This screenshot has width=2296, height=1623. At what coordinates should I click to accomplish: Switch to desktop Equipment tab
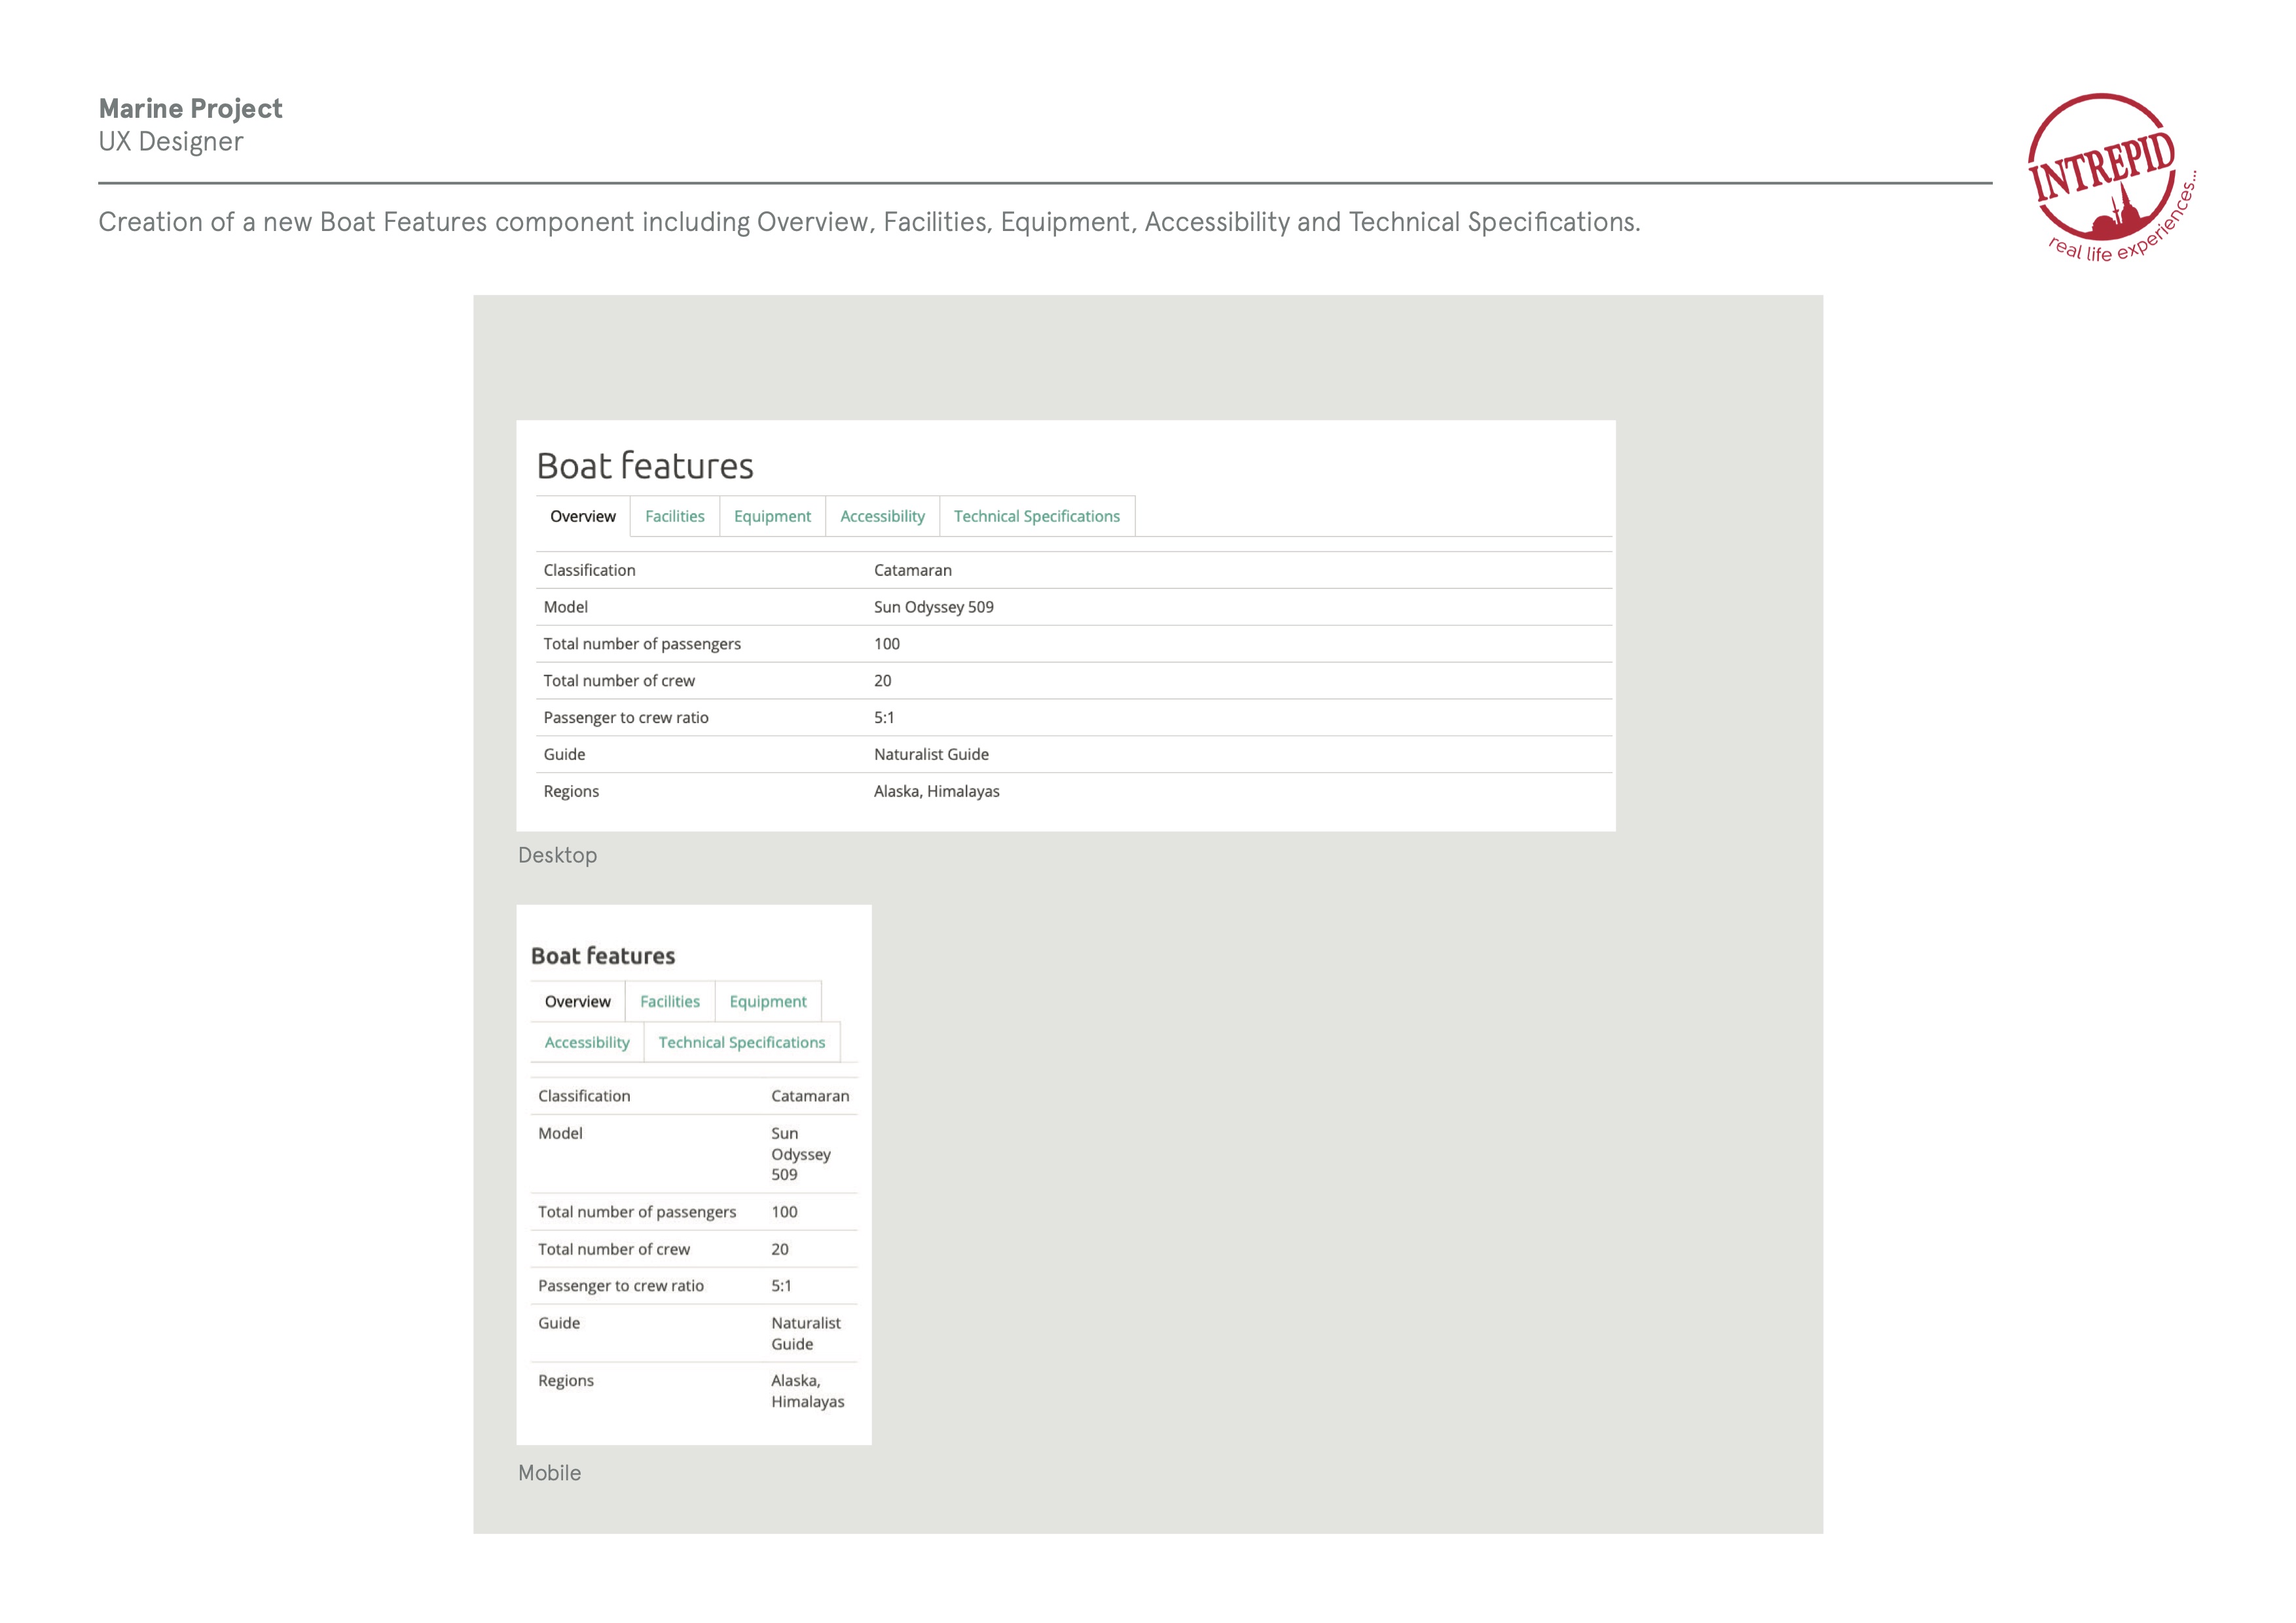click(x=772, y=517)
